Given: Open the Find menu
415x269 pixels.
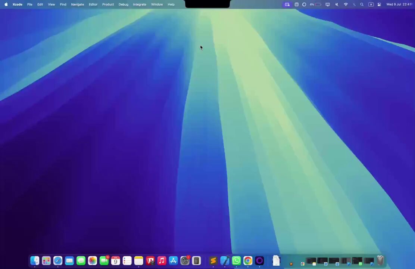Looking at the screenshot, I should pos(63,4).
